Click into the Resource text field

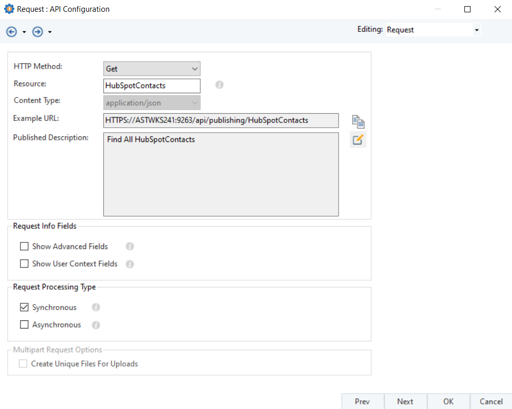(x=152, y=86)
